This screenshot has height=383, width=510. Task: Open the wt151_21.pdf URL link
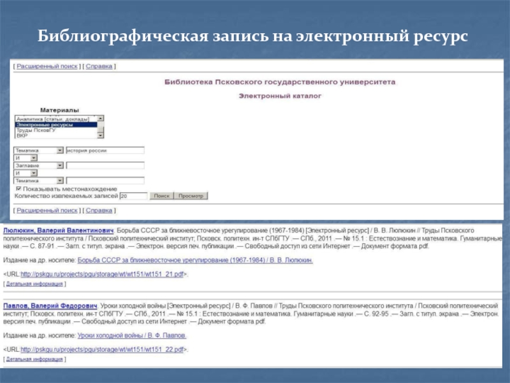[x=102, y=274]
